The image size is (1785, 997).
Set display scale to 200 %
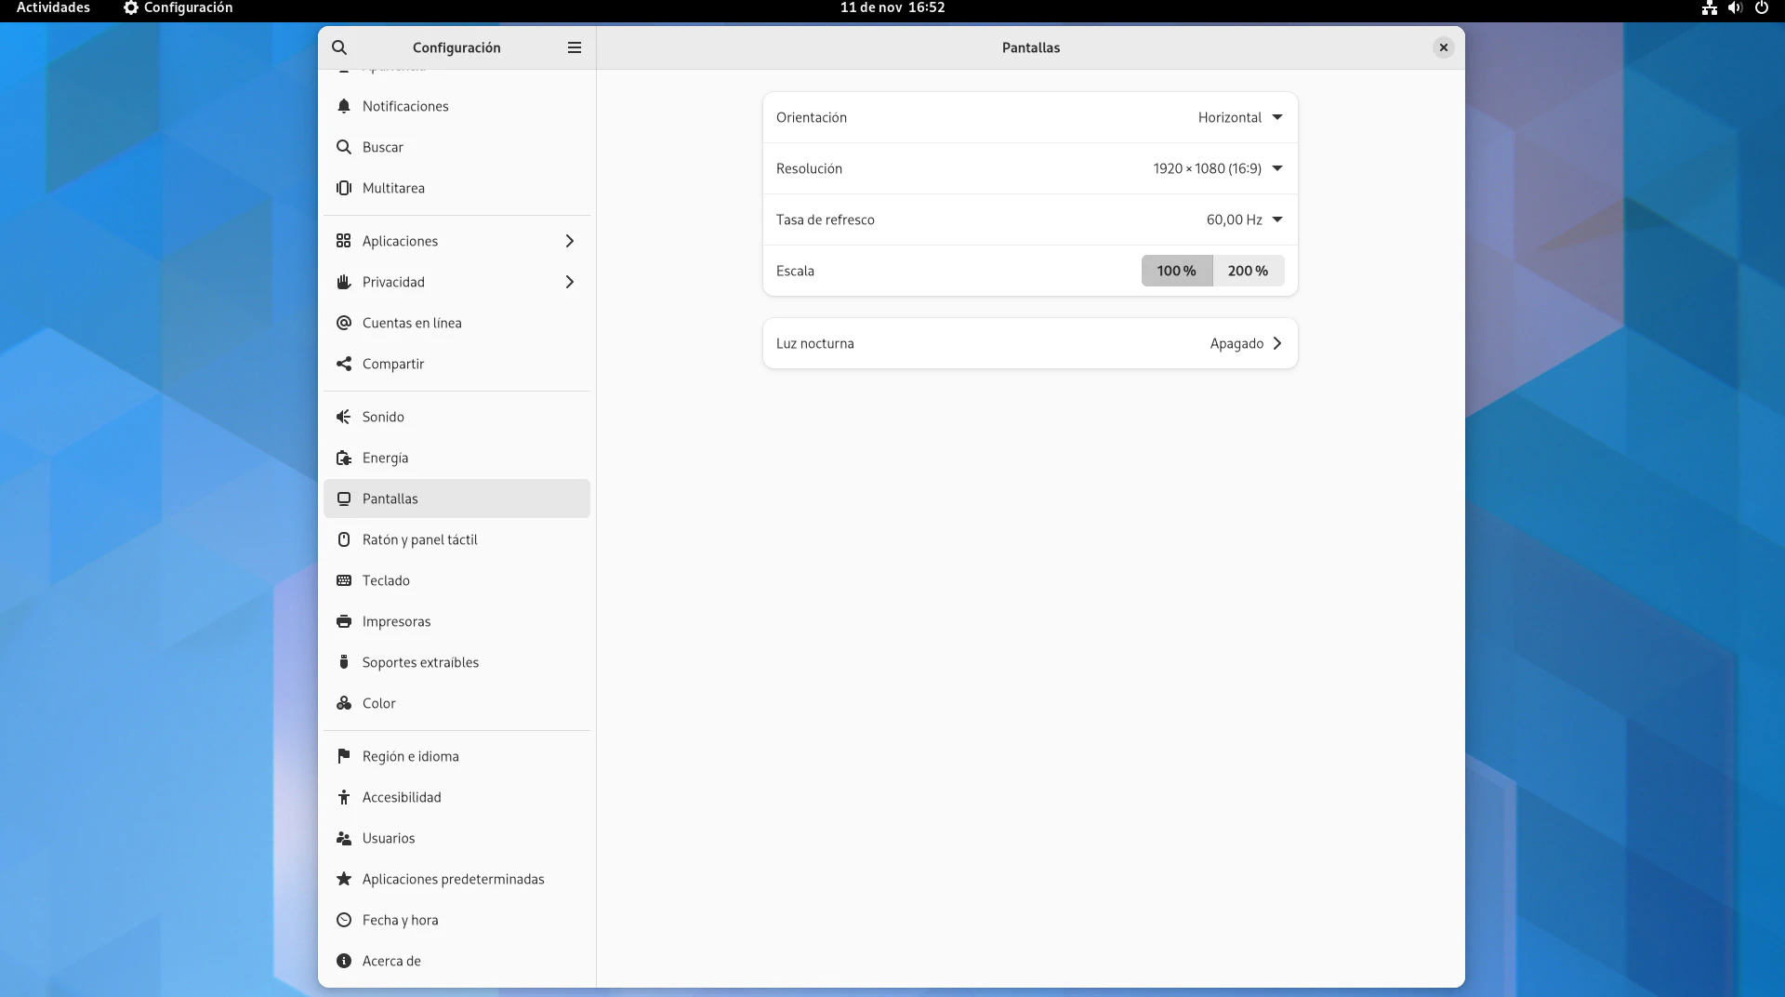click(x=1248, y=271)
